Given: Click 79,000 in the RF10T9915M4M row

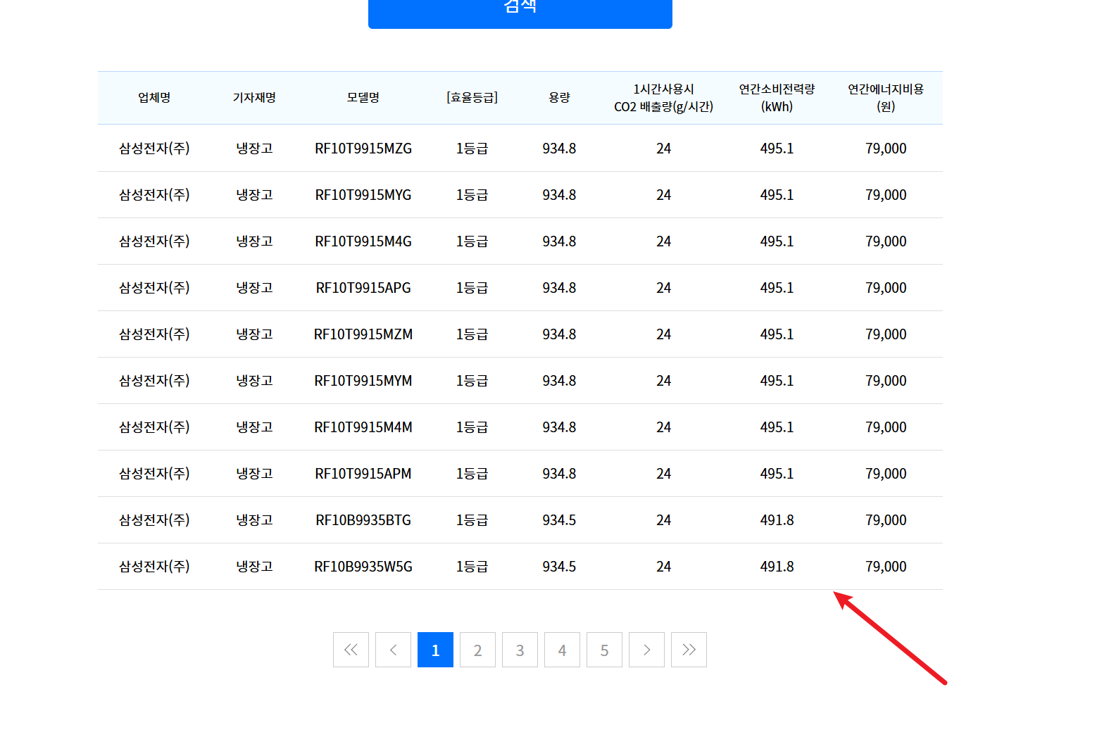Looking at the screenshot, I should click(886, 427).
